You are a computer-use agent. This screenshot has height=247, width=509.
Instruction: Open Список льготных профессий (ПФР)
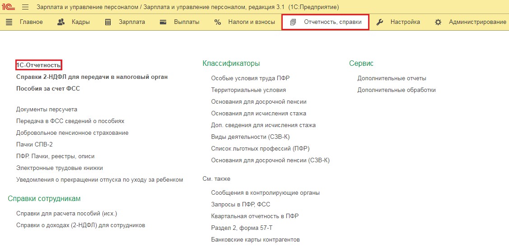pyautogui.click(x=260, y=148)
